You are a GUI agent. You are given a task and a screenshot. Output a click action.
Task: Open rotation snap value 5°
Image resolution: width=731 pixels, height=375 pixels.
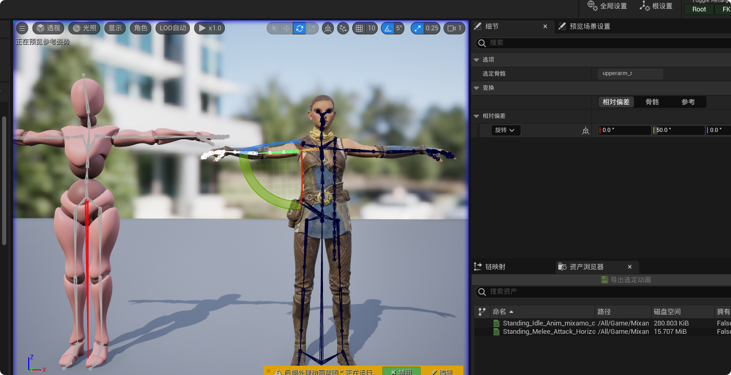[399, 28]
